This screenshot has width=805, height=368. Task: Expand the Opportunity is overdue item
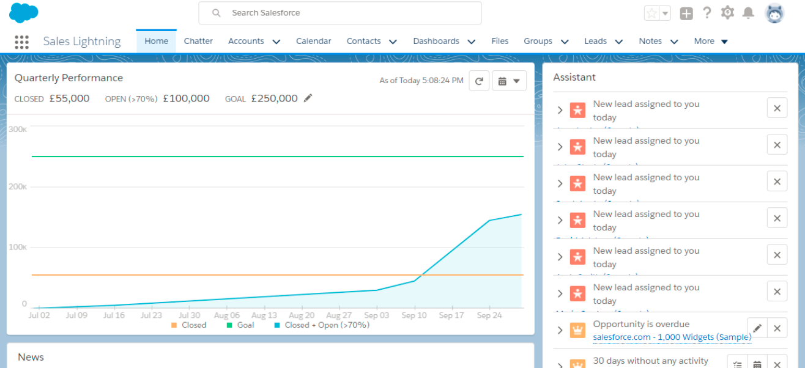tap(560, 330)
